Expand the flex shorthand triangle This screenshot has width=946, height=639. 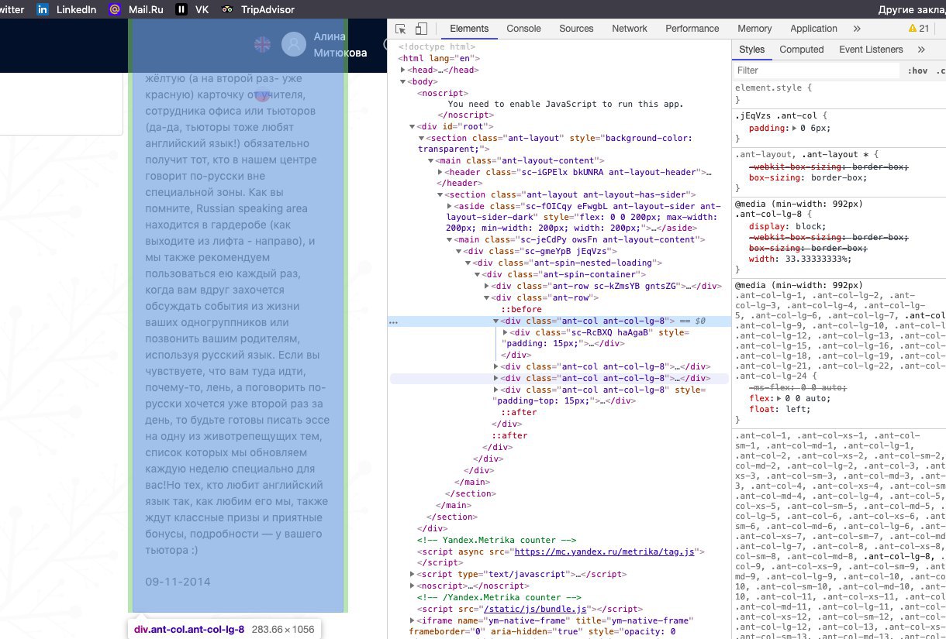(x=779, y=398)
